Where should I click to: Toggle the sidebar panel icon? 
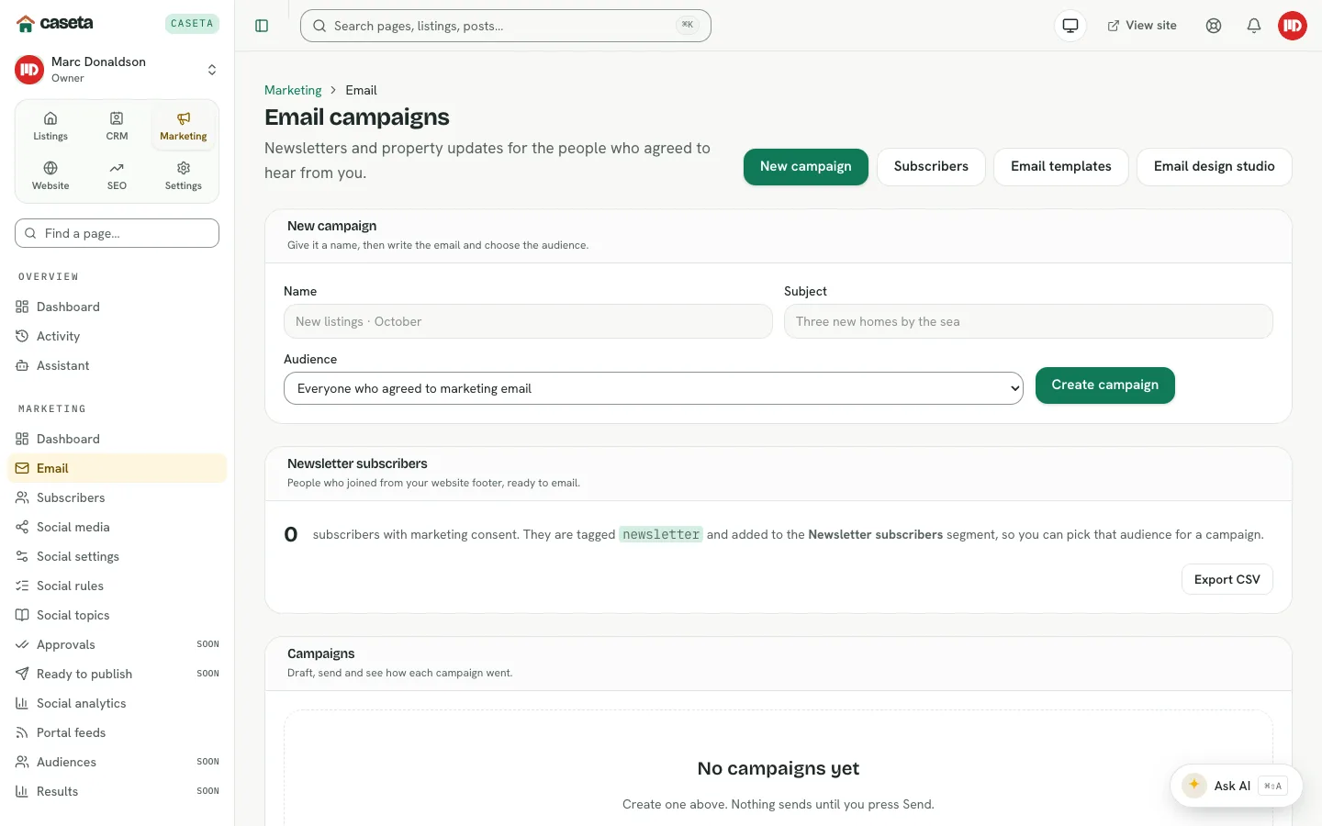pyautogui.click(x=262, y=26)
